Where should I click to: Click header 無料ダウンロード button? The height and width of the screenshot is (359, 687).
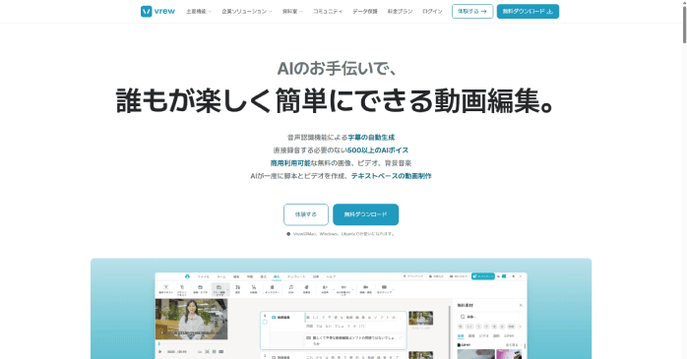pos(528,12)
